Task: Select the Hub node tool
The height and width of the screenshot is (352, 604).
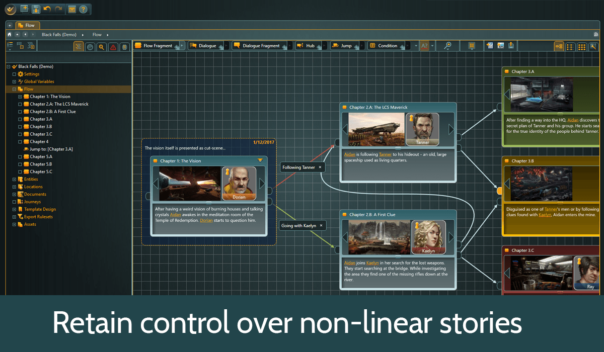Action: pyautogui.click(x=306, y=46)
